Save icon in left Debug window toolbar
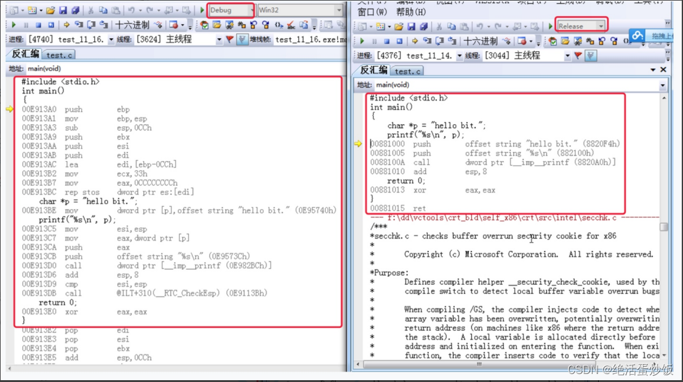The height and width of the screenshot is (382, 683). (63, 10)
